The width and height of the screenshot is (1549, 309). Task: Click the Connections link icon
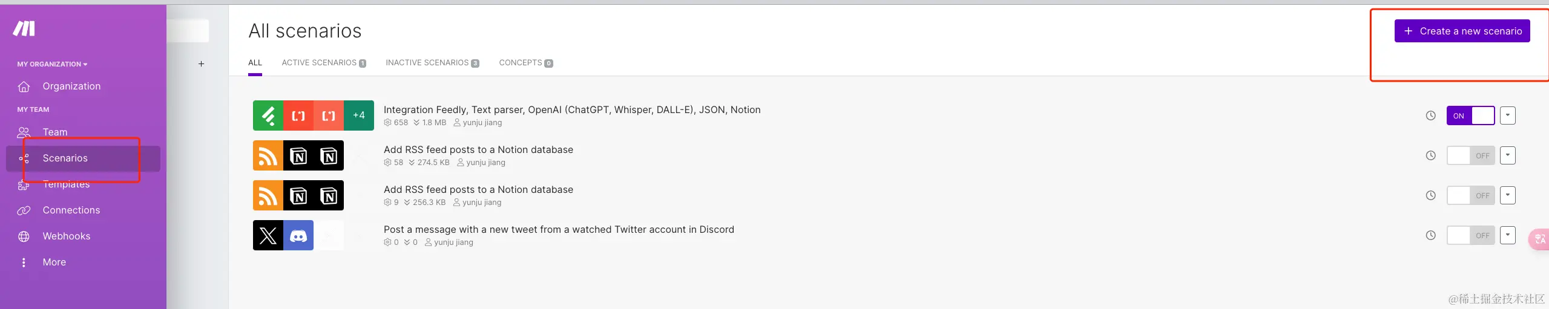(24, 210)
